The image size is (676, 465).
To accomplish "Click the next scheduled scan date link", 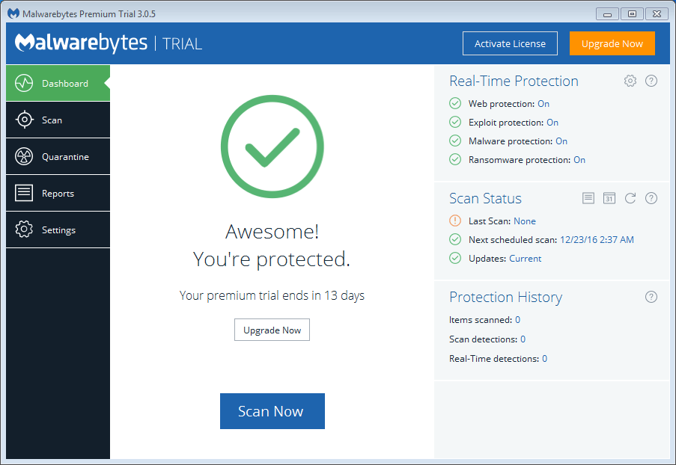I will click(x=597, y=240).
